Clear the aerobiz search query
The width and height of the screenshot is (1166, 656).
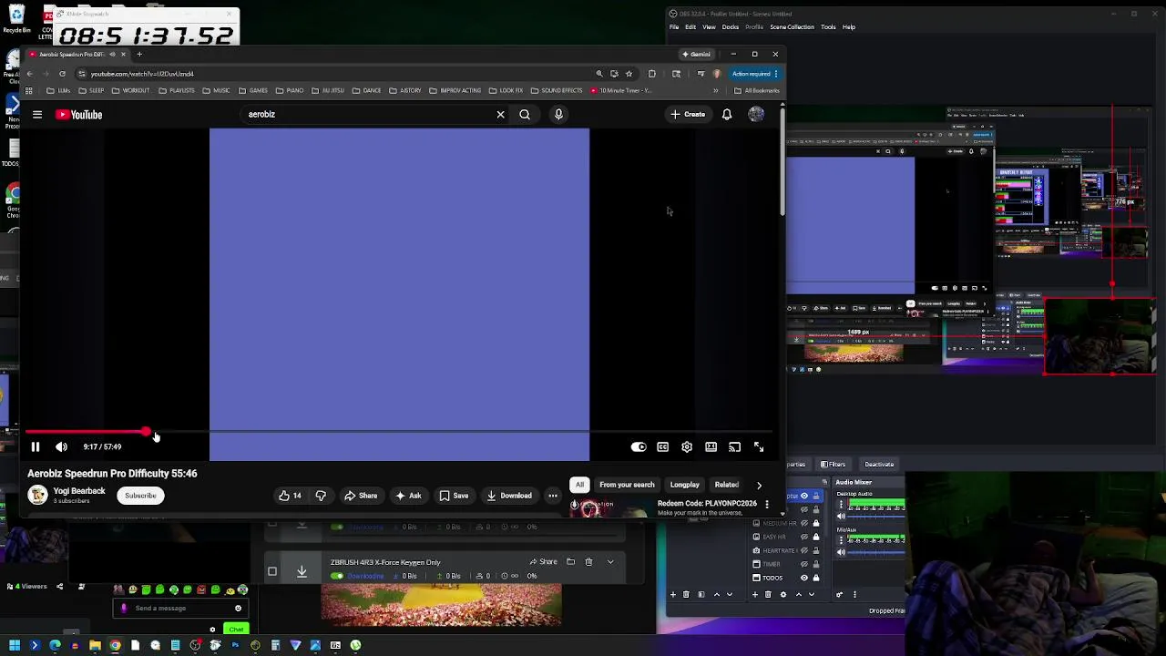[500, 115]
